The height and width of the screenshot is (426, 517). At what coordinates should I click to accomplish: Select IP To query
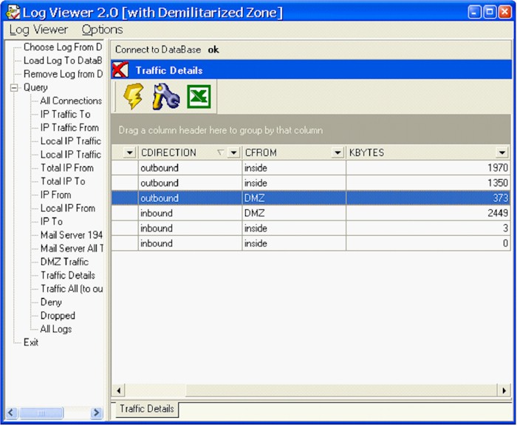[x=52, y=222]
